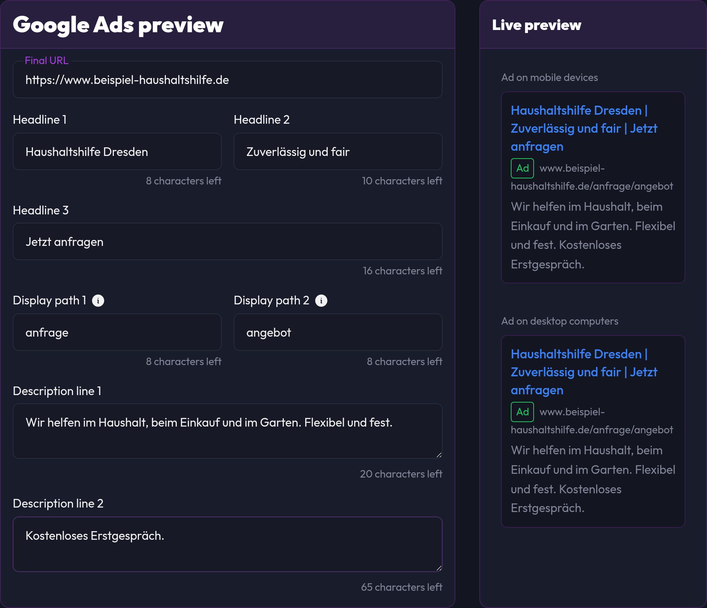Click the 'Google Ads preview' heading
The width and height of the screenshot is (707, 608).
coord(118,25)
